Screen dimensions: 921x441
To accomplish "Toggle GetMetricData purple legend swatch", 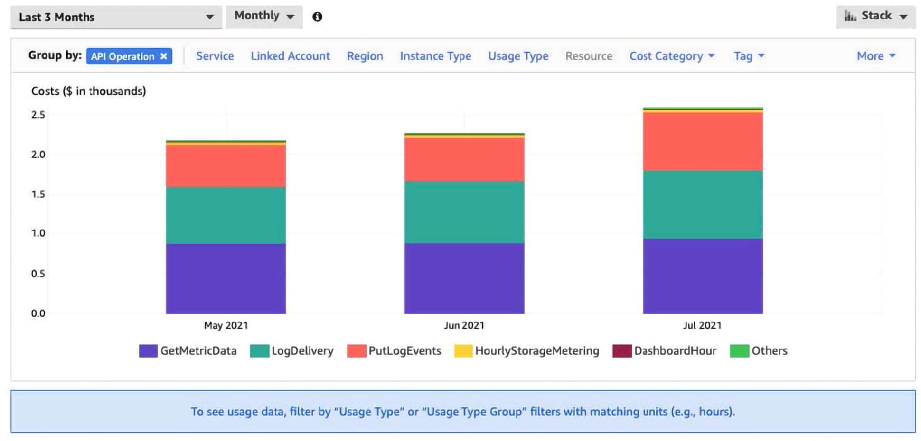I will (x=148, y=351).
